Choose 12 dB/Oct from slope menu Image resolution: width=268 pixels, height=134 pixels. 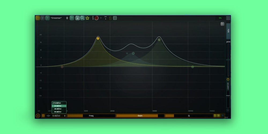tap(59, 103)
